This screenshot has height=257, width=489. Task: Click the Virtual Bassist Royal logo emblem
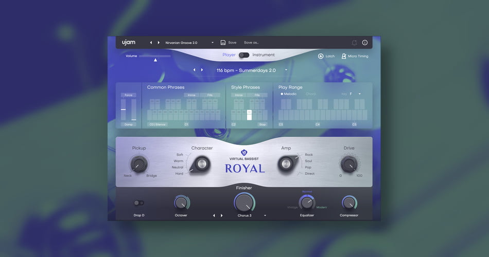point(244,152)
